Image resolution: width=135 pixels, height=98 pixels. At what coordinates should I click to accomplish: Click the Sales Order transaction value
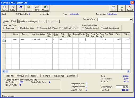112,14
